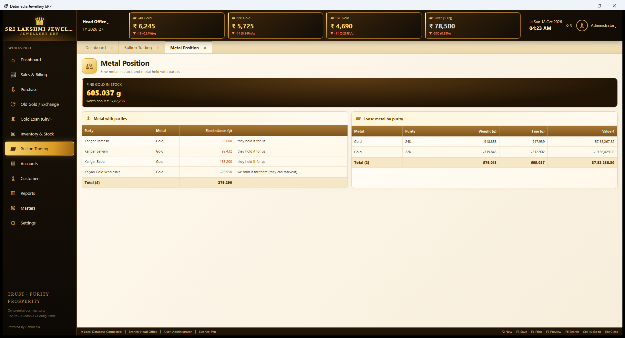The image size is (625, 338).
Task: Click the crown logo of Sri Lakshmi Jewellery
Action: 39,21
